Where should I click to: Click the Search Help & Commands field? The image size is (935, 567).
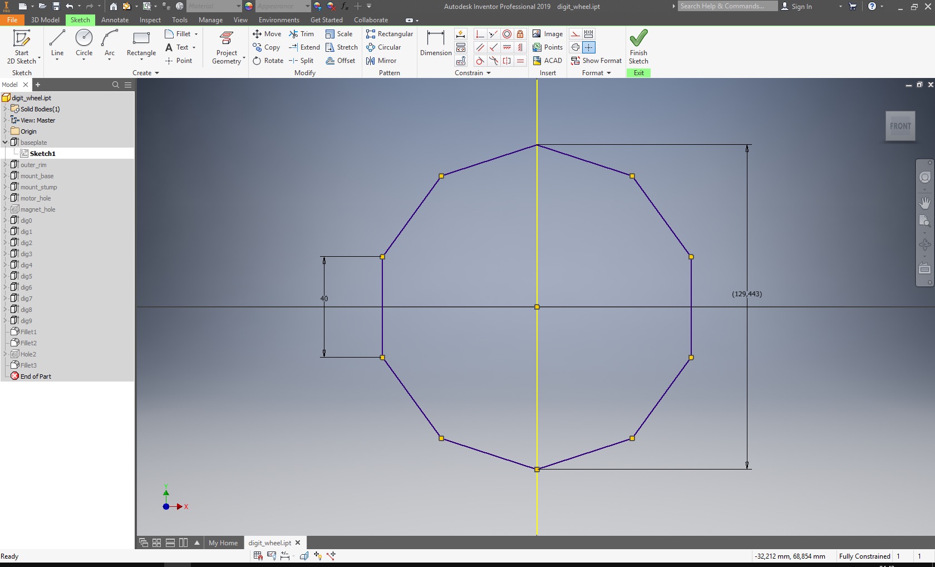[728, 6]
